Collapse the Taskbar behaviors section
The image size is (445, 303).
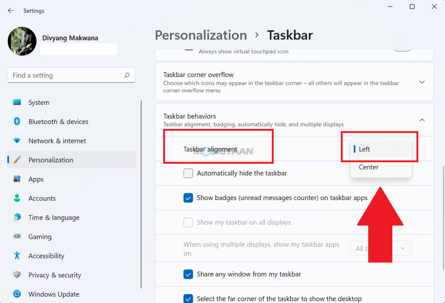click(x=422, y=120)
